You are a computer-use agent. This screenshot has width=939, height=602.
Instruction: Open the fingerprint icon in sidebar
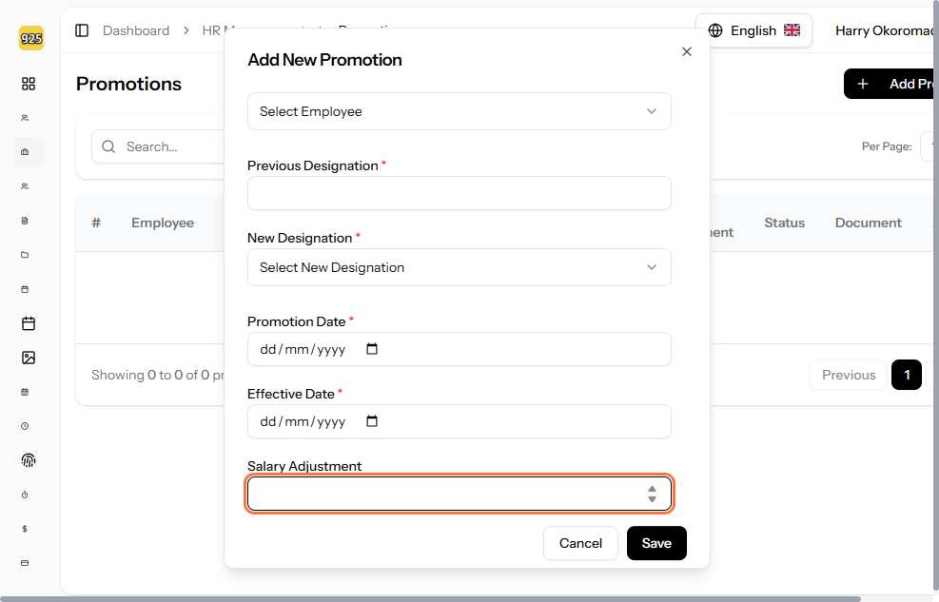click(x=29, y=460)
